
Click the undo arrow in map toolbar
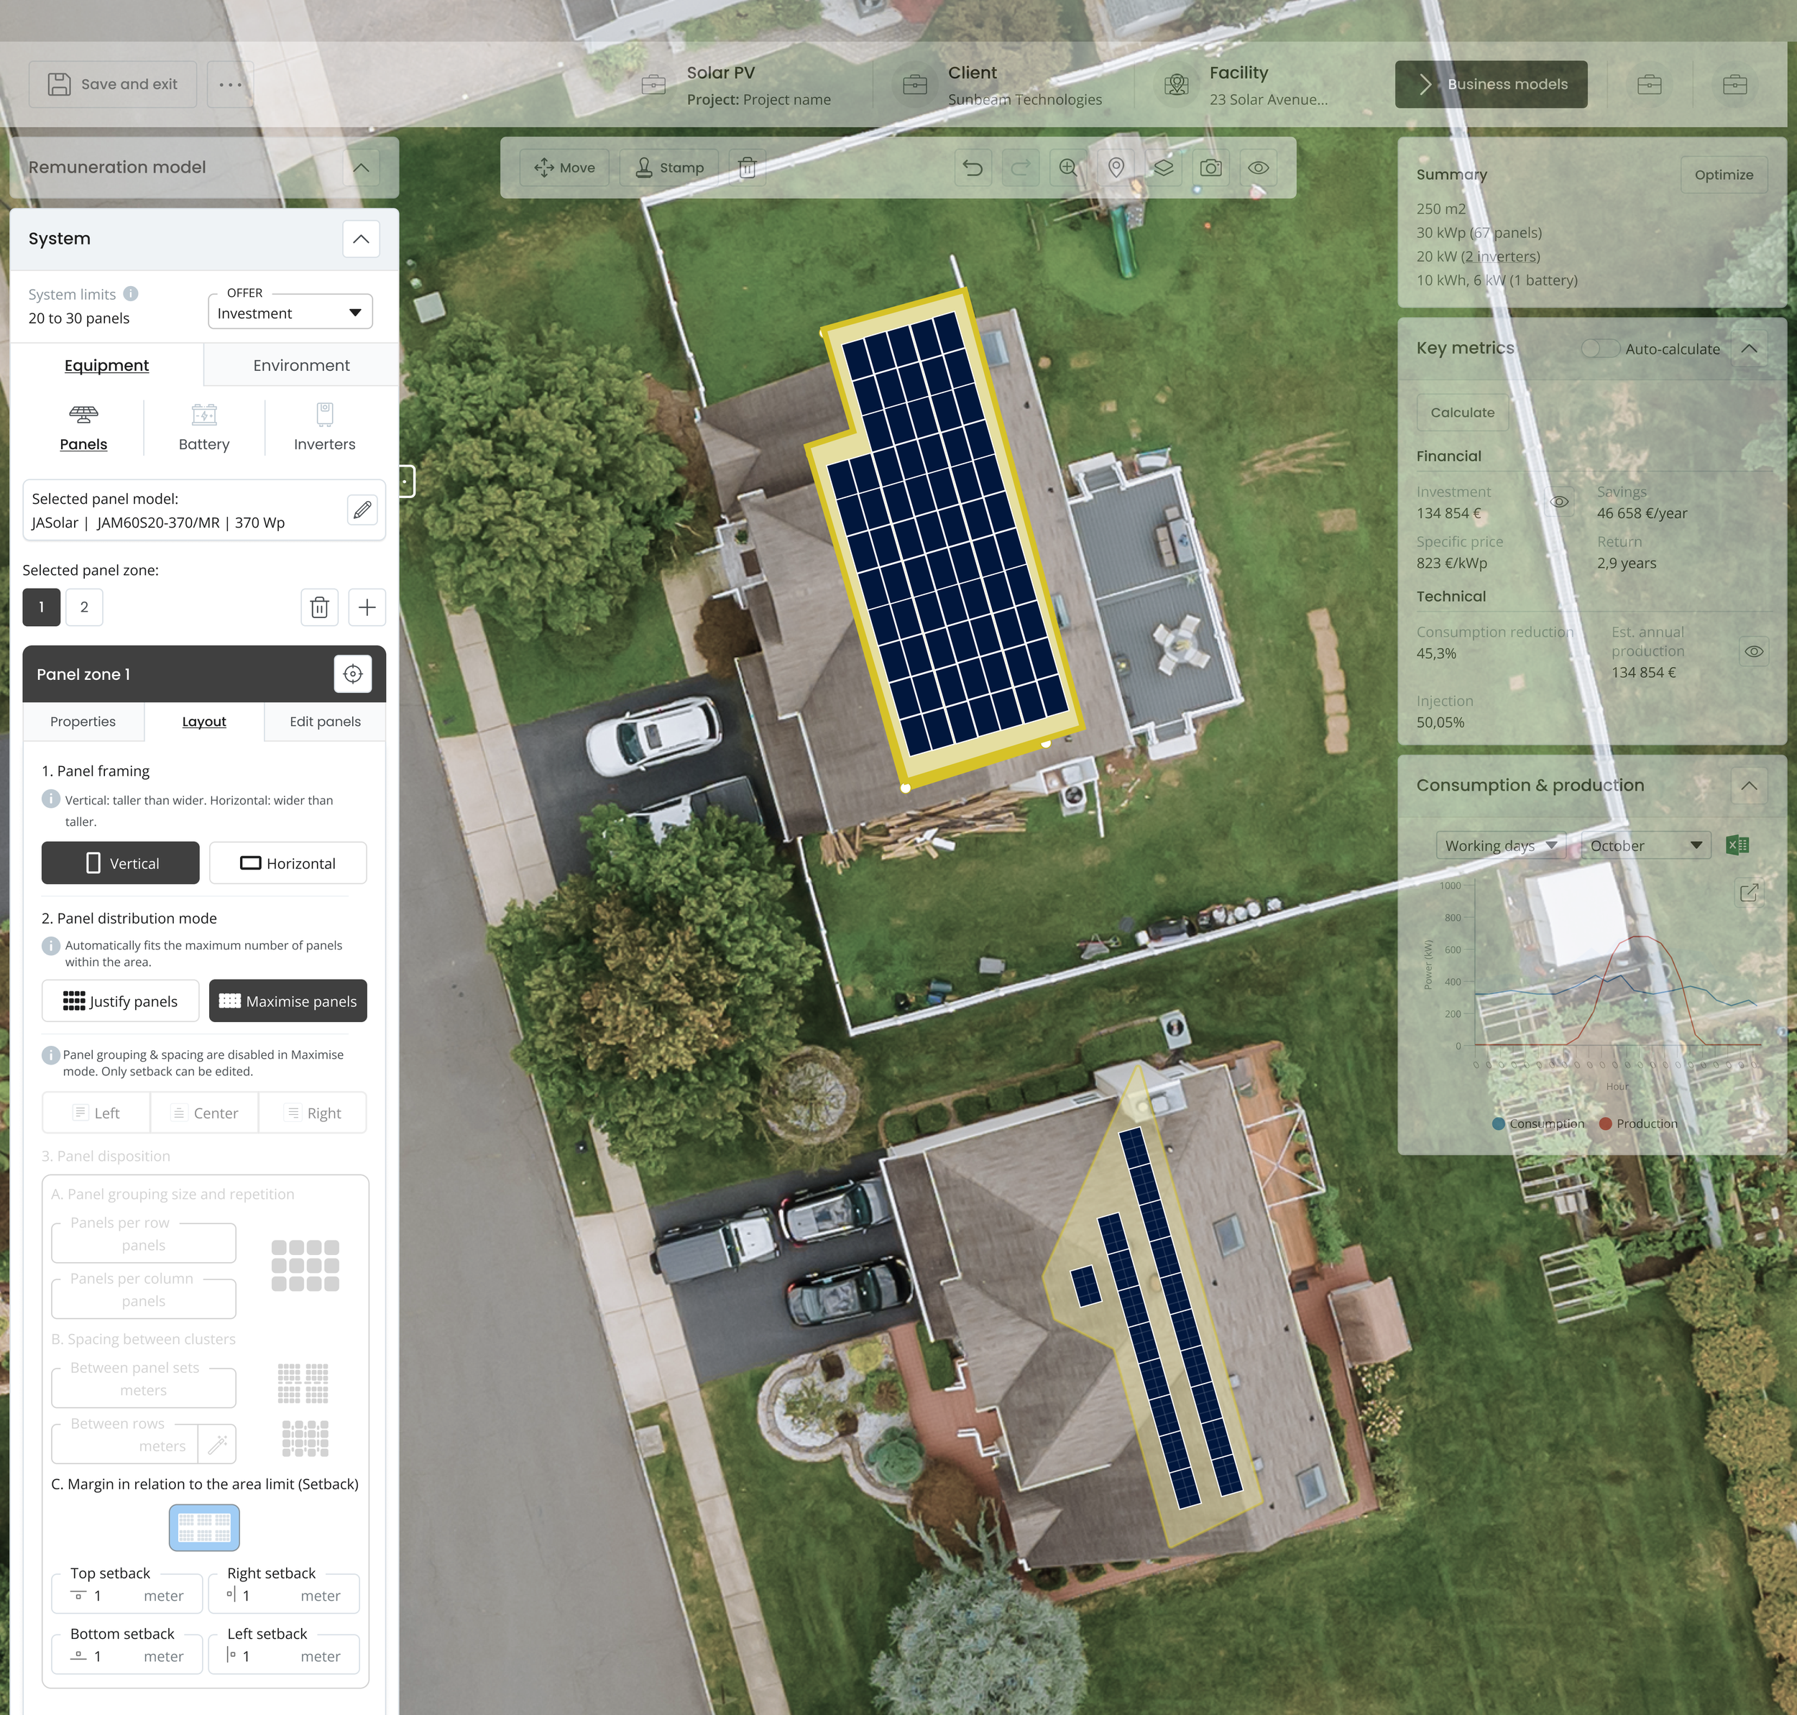pyautogui.click(x=973, y=168)
